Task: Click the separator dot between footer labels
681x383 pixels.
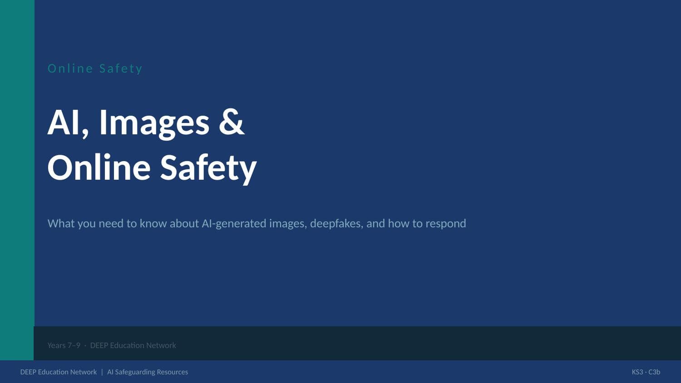Action: click(84, 345)
